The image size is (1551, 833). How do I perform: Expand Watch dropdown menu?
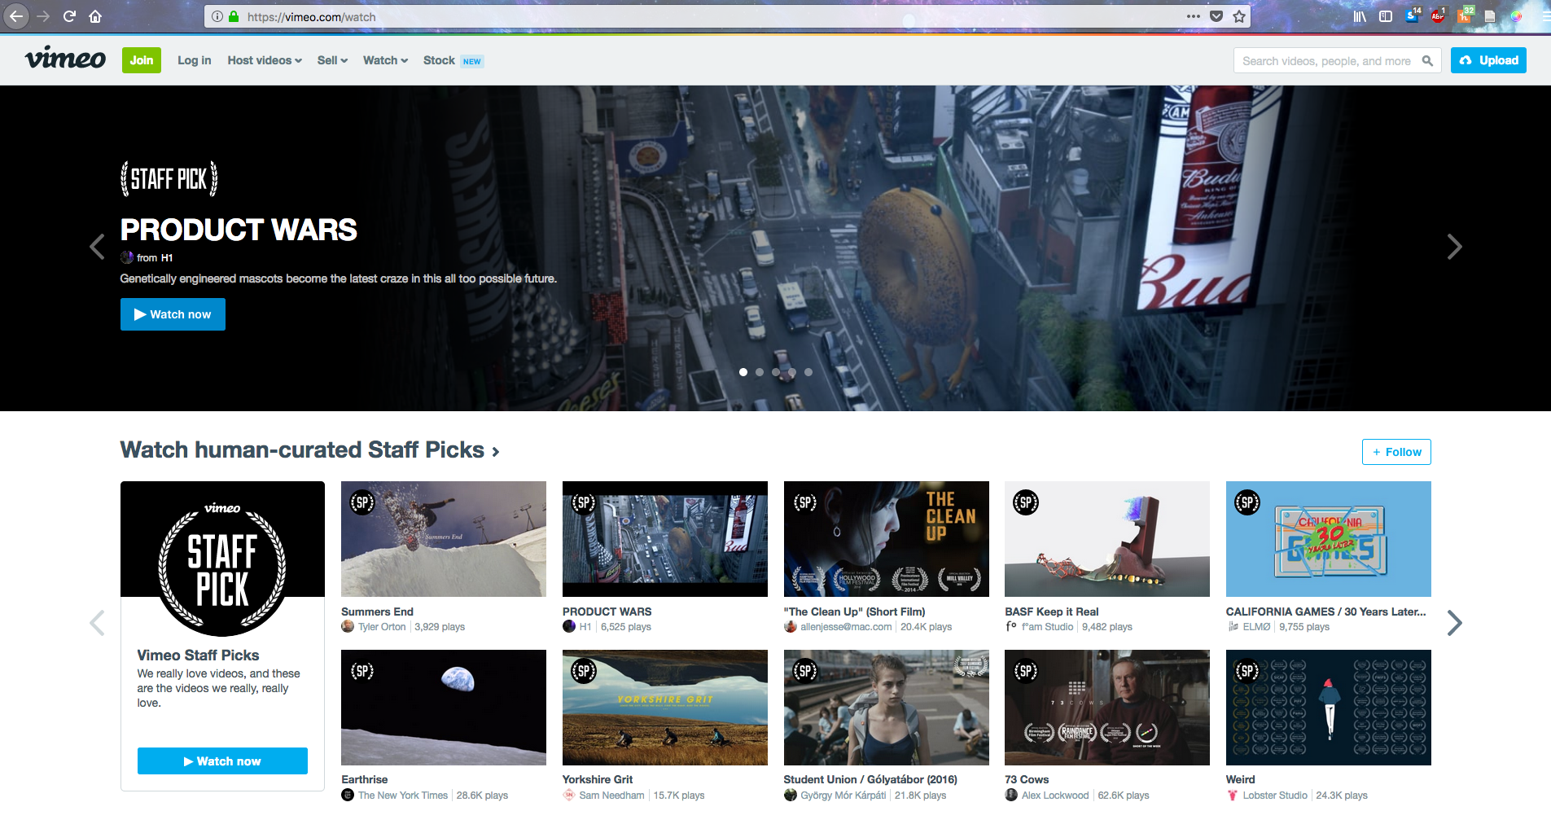click(x=385, y=60)
